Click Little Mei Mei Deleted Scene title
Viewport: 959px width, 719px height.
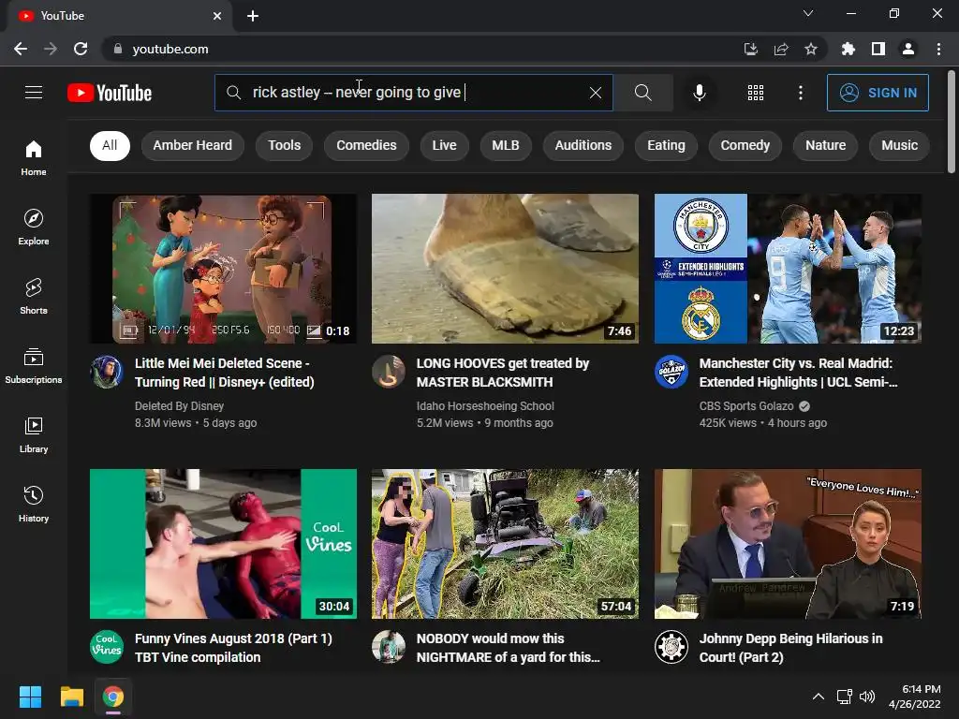225,373
